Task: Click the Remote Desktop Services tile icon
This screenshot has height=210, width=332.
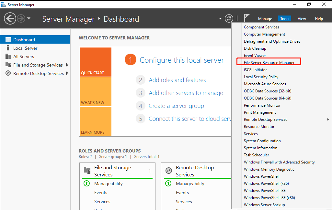Action: [x=168, y=171]
